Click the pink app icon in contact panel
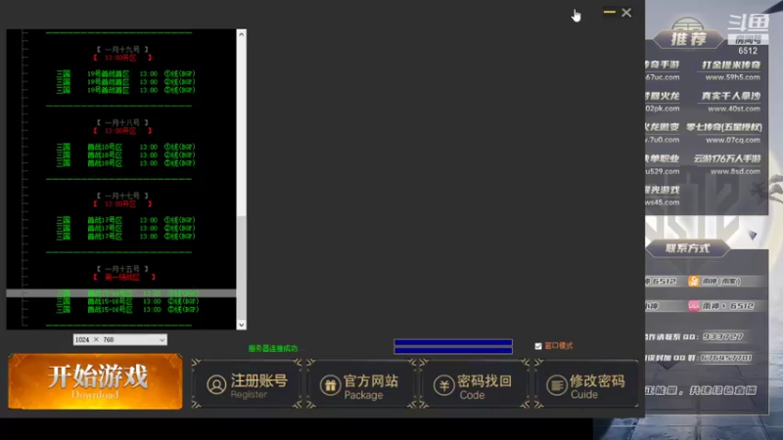The height and width of the screenshot is (440, 783). (693, 306)
